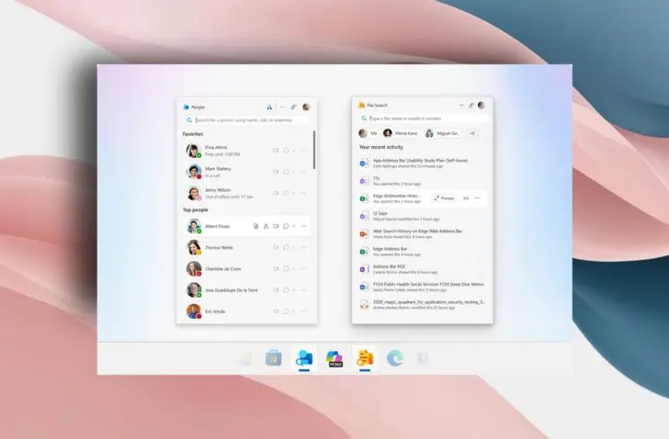The height and width of the screenshot is (439, 669).
Task: Open more options for Jenny Wilson
Action: (x=304, y=193)
